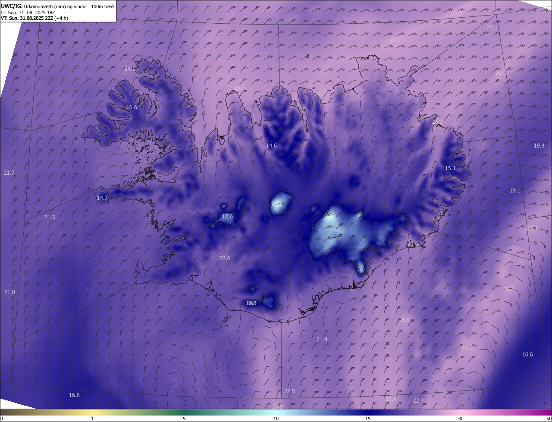This screenshot has width=552, height=422.
Task: Click the 14.7 value label
Action: pos(102,198)
